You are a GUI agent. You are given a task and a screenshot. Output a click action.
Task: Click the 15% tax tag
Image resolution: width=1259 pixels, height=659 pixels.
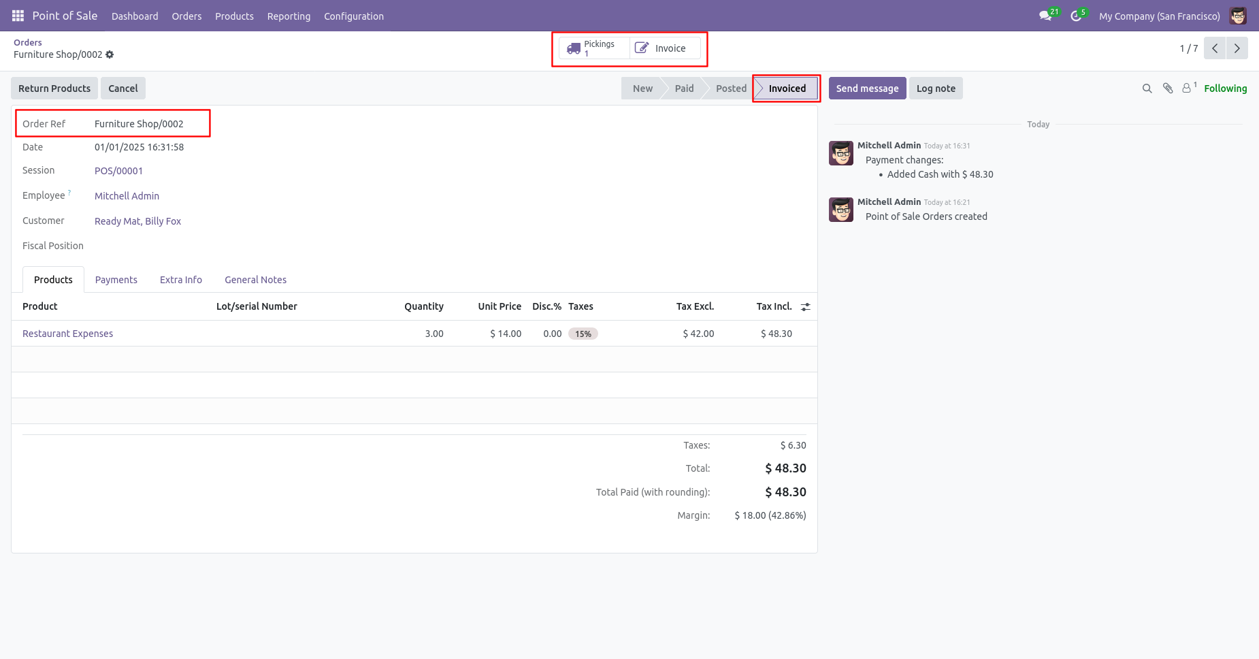(583, 334)
